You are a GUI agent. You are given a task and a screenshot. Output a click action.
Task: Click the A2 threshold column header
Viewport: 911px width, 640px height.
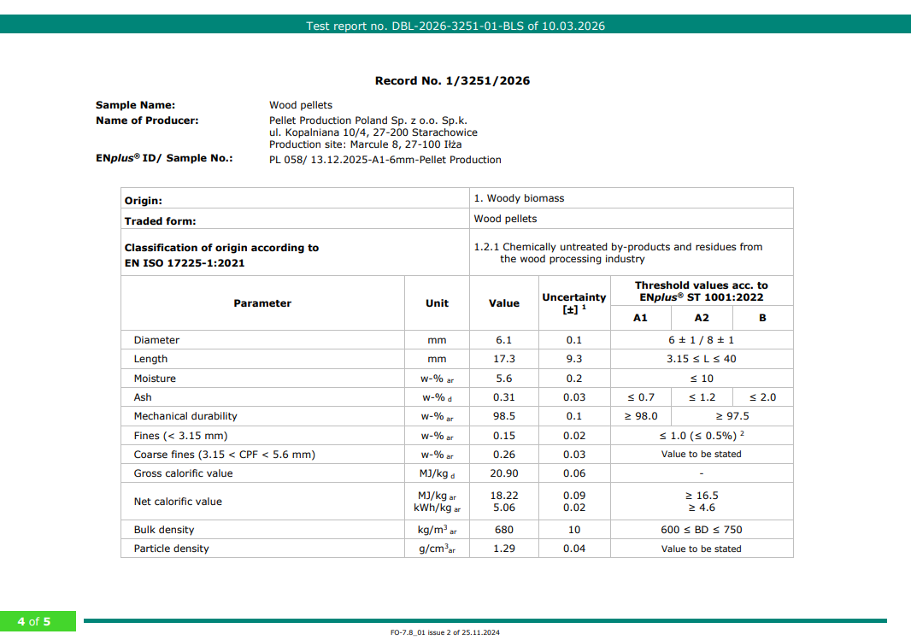[701, 318]
